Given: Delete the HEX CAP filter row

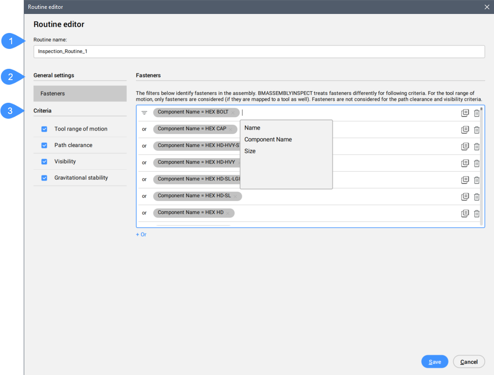Looking at the screenshot, I should click(x=476, y=130).
